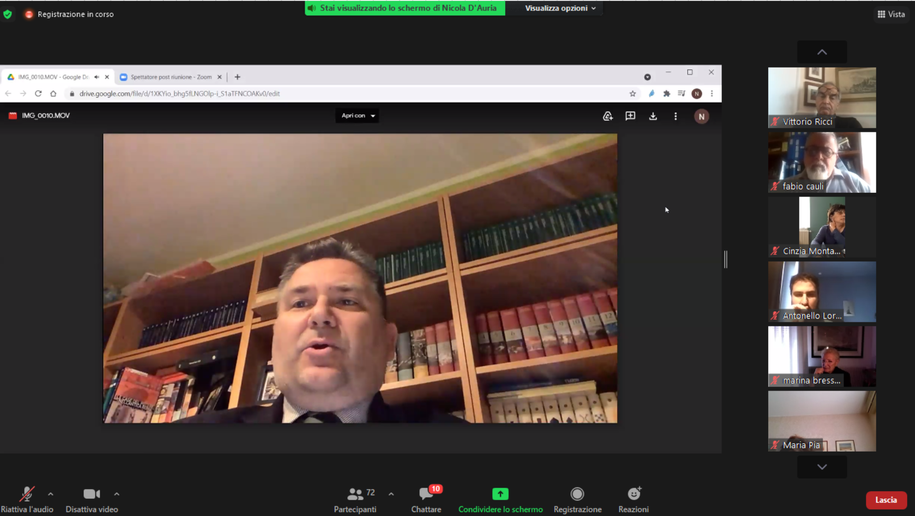Image resolution: width=915 pixels, height=516 pixels.
Task: Open the Vista layout menu
Action: [891, 14]
